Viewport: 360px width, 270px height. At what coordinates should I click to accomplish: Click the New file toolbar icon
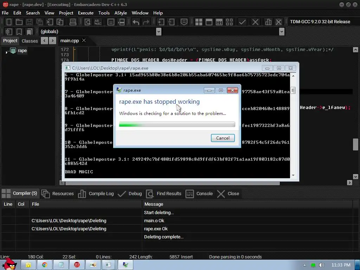click(x=9, y=22)
